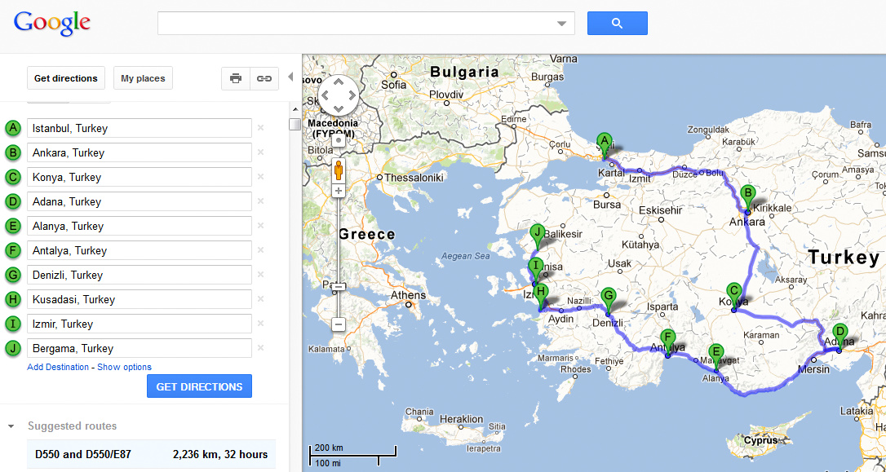Click the green I marker beside Izmir field

(12, 324)
